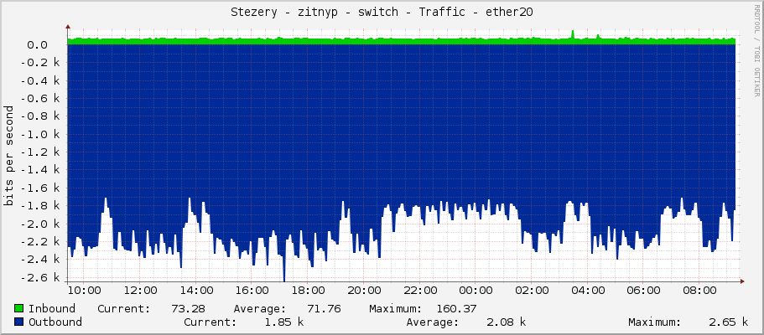Image resolution: width=764 pixels, height=335 pixels.
Task: Click the green Inbound legend swatch
Action: click(x=19, y=309)
